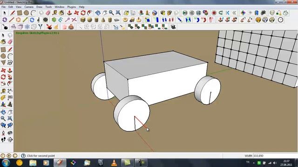Select the Walk footprints tool in left toolbar
The image size is (298, 167).
click(3, 140)
